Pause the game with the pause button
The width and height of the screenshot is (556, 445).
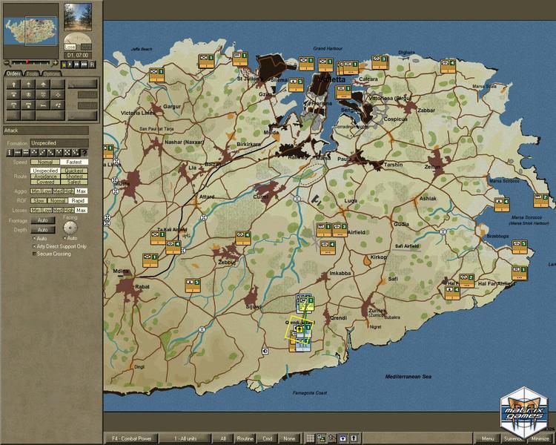click(x=64, y=65)
